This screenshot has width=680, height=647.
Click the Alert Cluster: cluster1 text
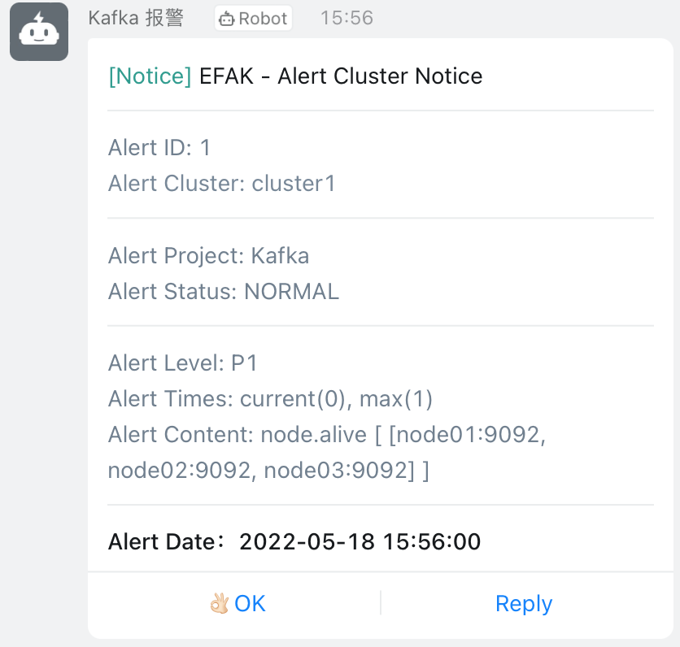tap(221, 183)
